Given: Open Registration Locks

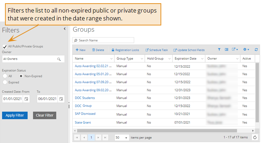Looking at the screenshot, I should pos(125,50).
